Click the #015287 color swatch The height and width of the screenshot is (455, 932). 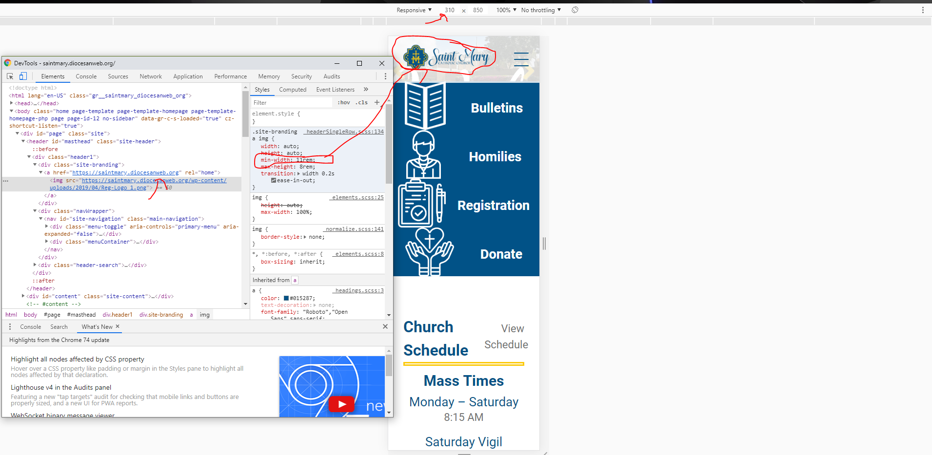[286, 298]
